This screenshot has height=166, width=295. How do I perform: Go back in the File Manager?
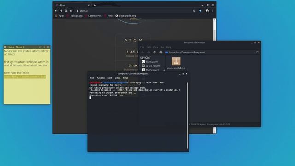click(x=142, y=52)
